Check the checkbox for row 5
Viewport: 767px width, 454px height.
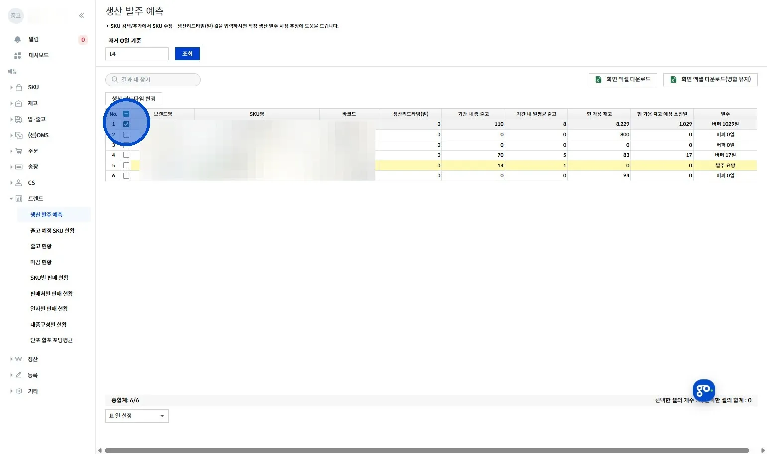point(126,165)
